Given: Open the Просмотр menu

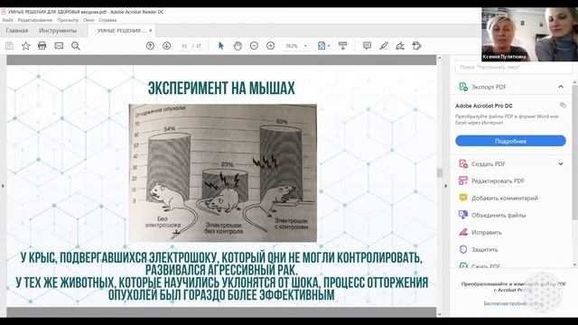Looking at the screenshot, I should tap(68, 20).
